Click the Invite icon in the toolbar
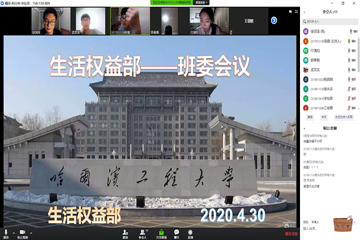 tap(125, 232)
